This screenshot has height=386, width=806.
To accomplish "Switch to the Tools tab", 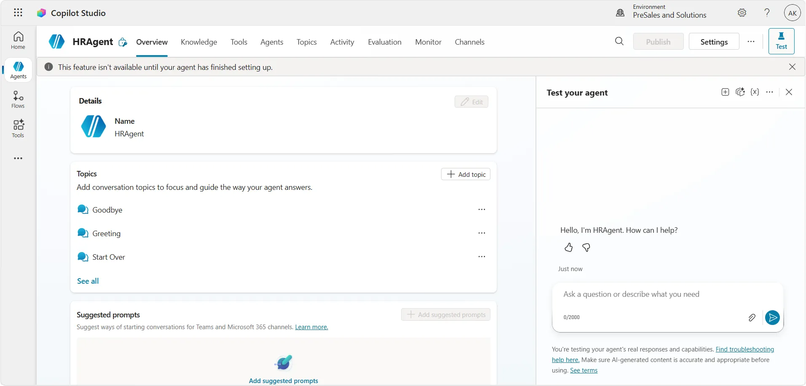I will click(x=239, y=42).
